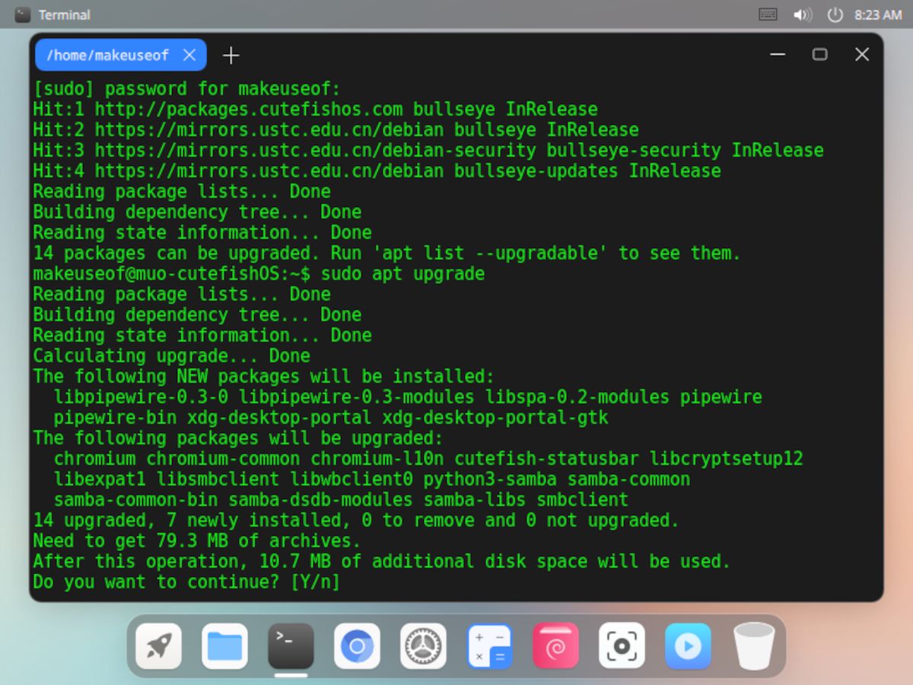
Task: Open the Terminal menu label in top bar
Action: coord(64,14)
